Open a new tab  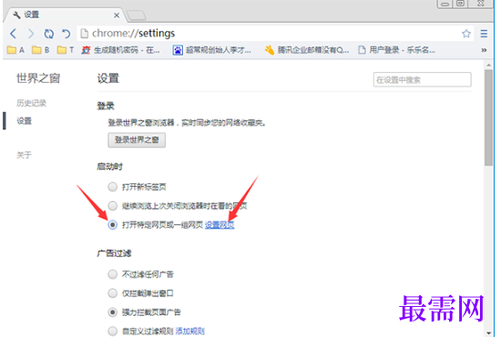137,15
